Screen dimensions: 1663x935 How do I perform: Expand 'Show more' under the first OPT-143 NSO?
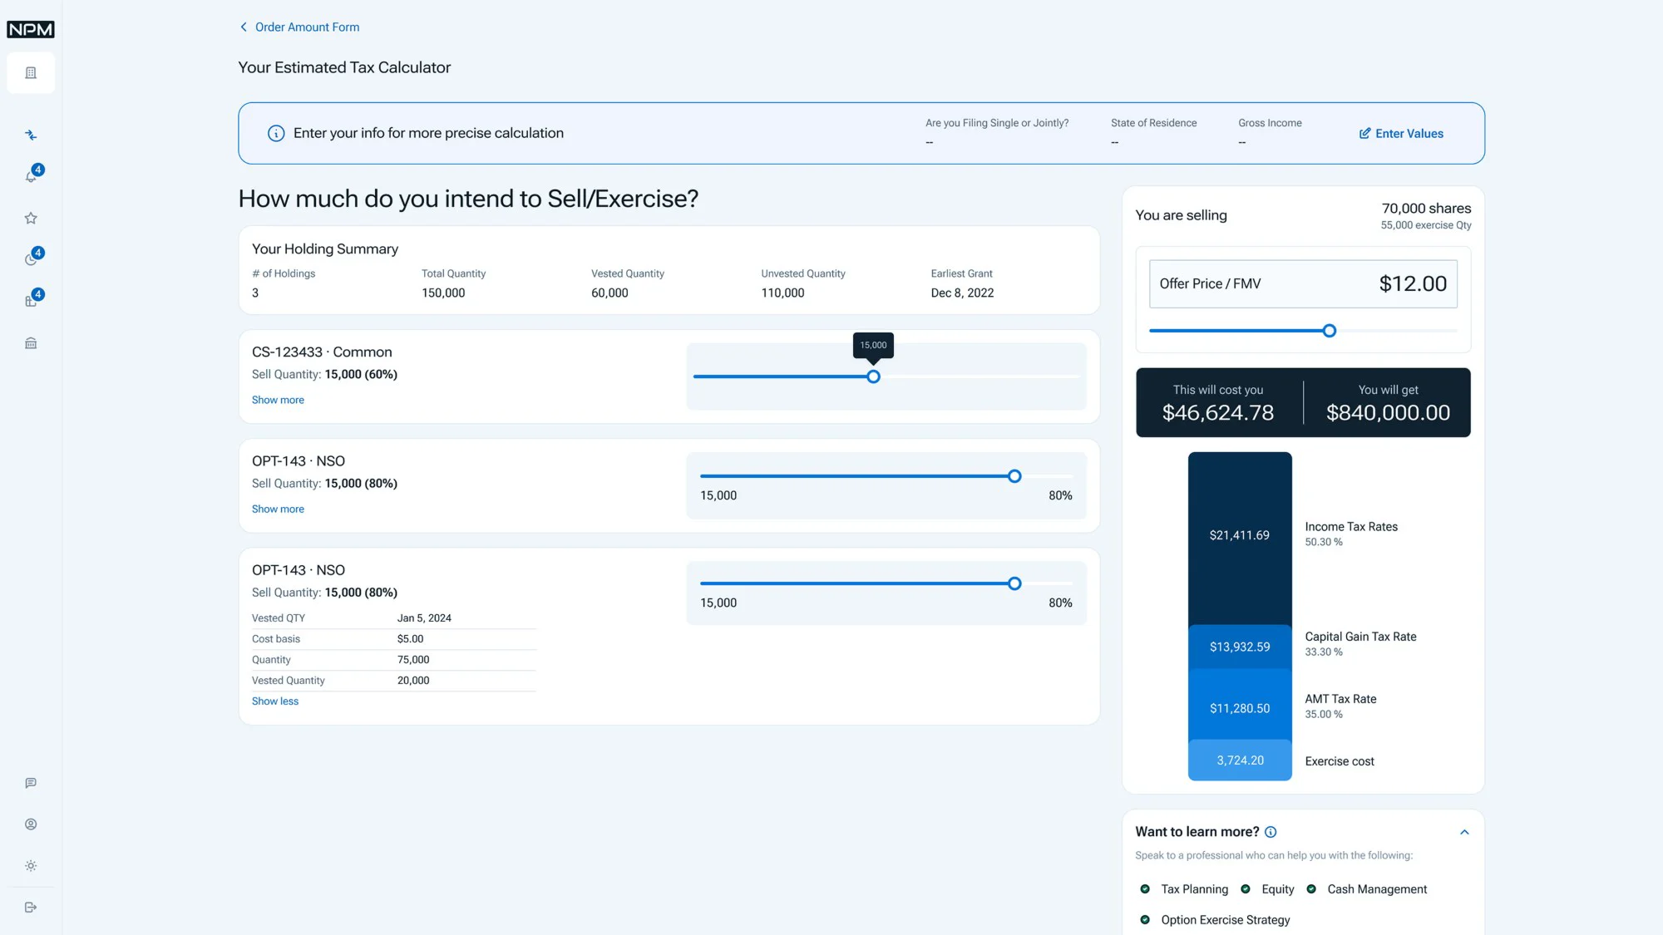(x=278, y=509)
